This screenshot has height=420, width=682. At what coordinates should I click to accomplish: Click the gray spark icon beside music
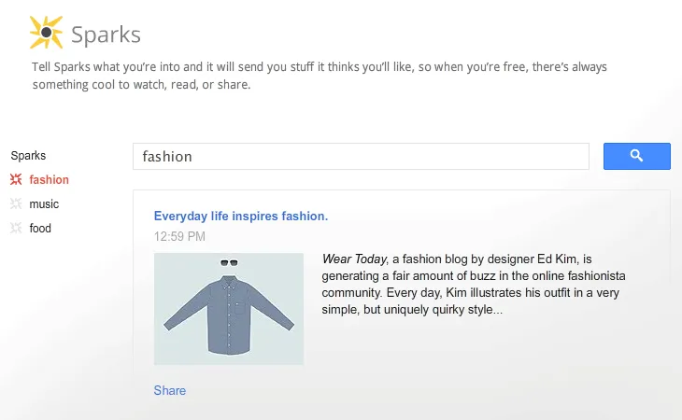(15, 203)
